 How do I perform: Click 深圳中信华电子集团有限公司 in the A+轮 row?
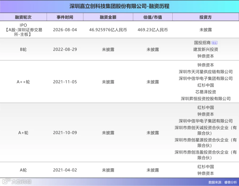point(206,121)
